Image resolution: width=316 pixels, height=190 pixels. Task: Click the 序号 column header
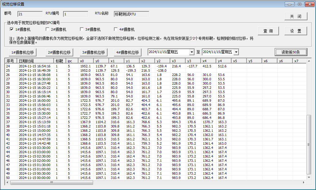[10, 61]
